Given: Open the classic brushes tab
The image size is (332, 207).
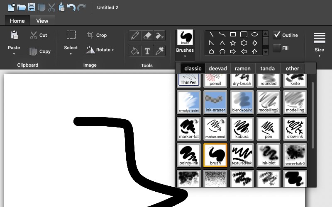Looking at the screenshot, I should click(x=193, y=68).
